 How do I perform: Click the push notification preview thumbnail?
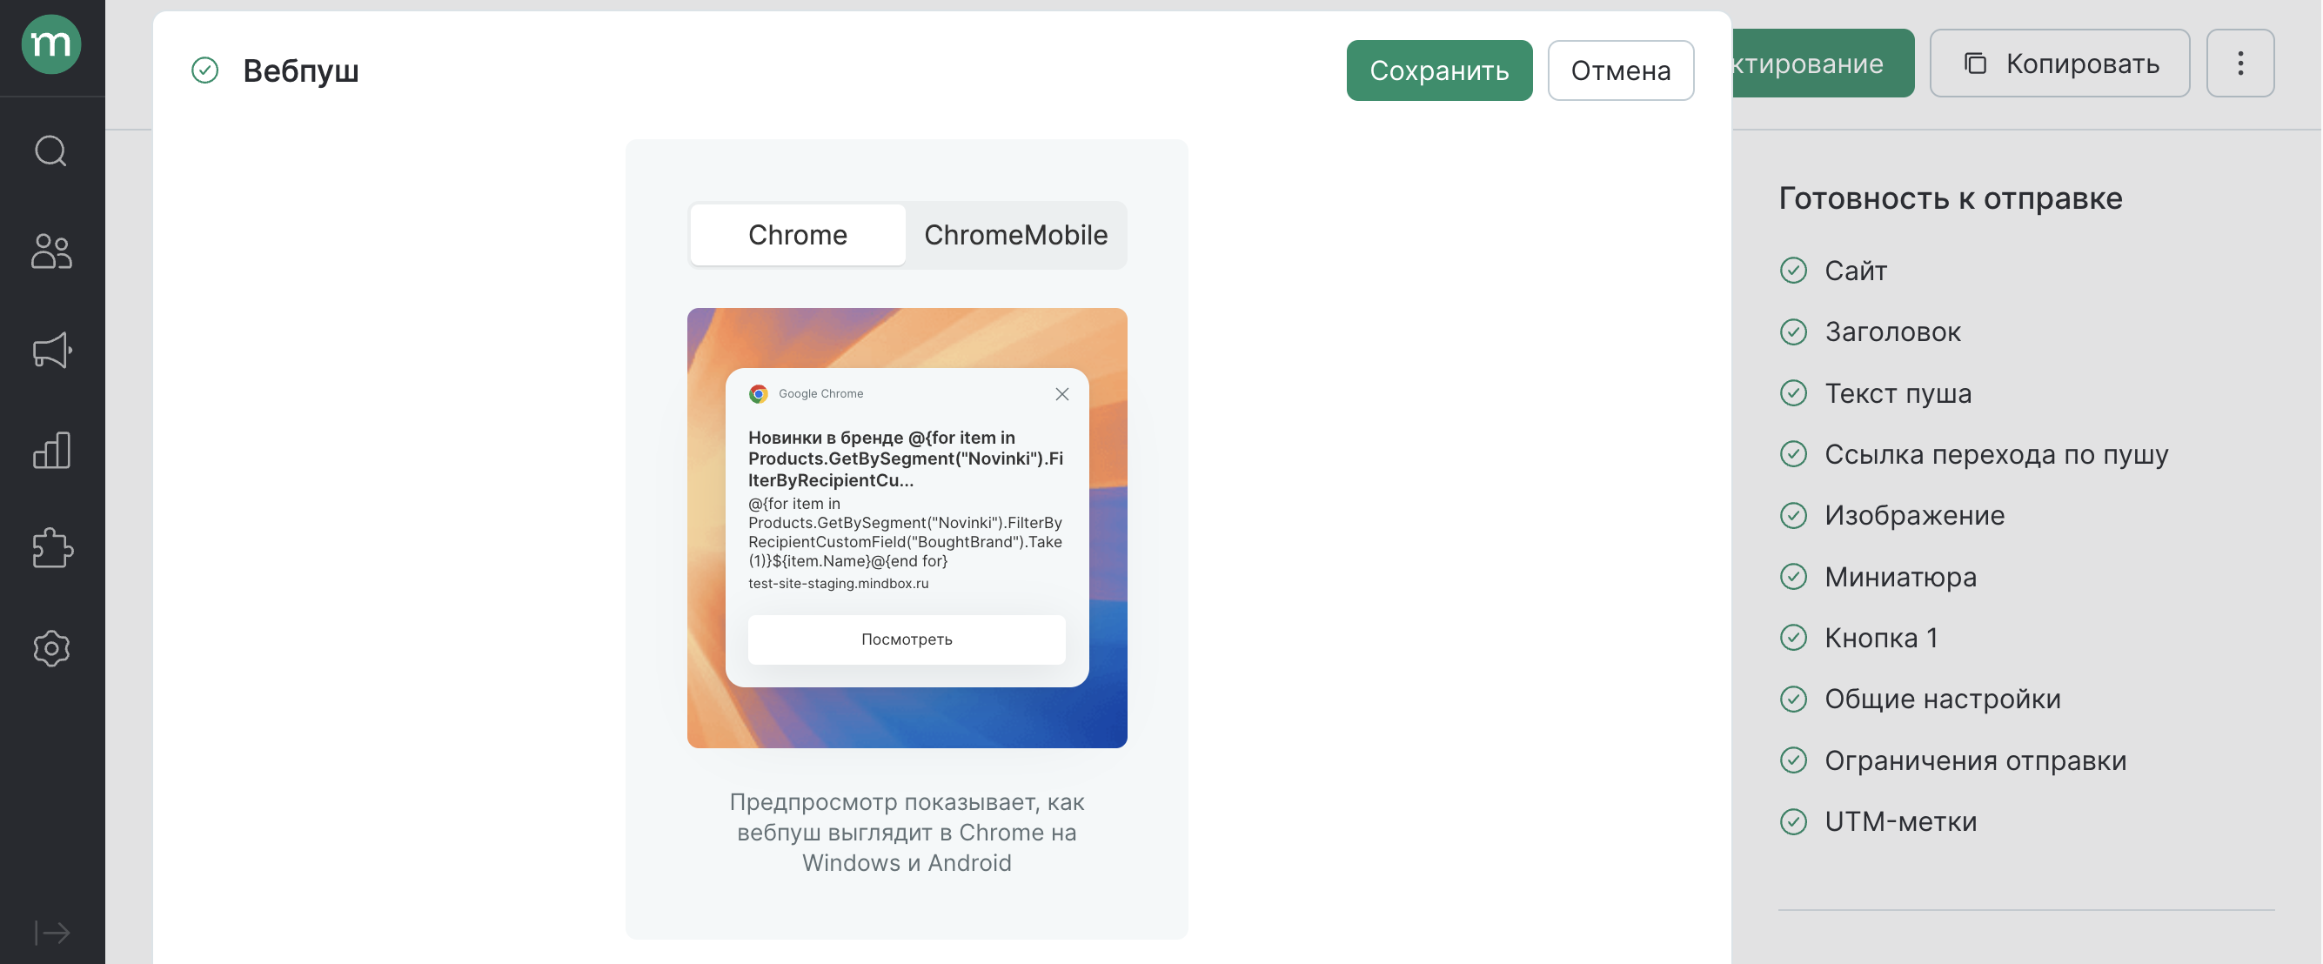click(907, 527)
